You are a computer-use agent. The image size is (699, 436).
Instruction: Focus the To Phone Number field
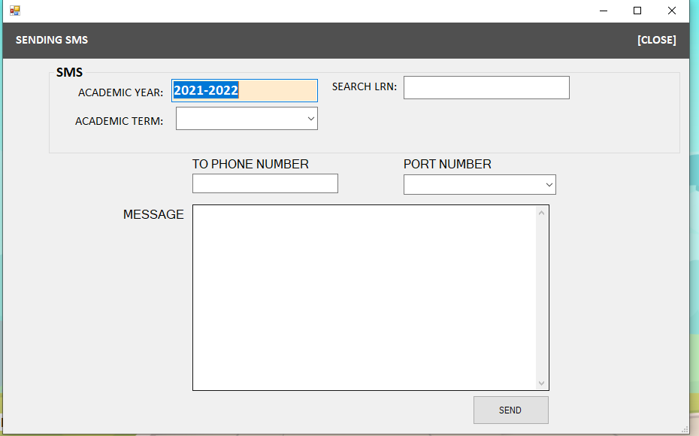click(x=265, y=183)
